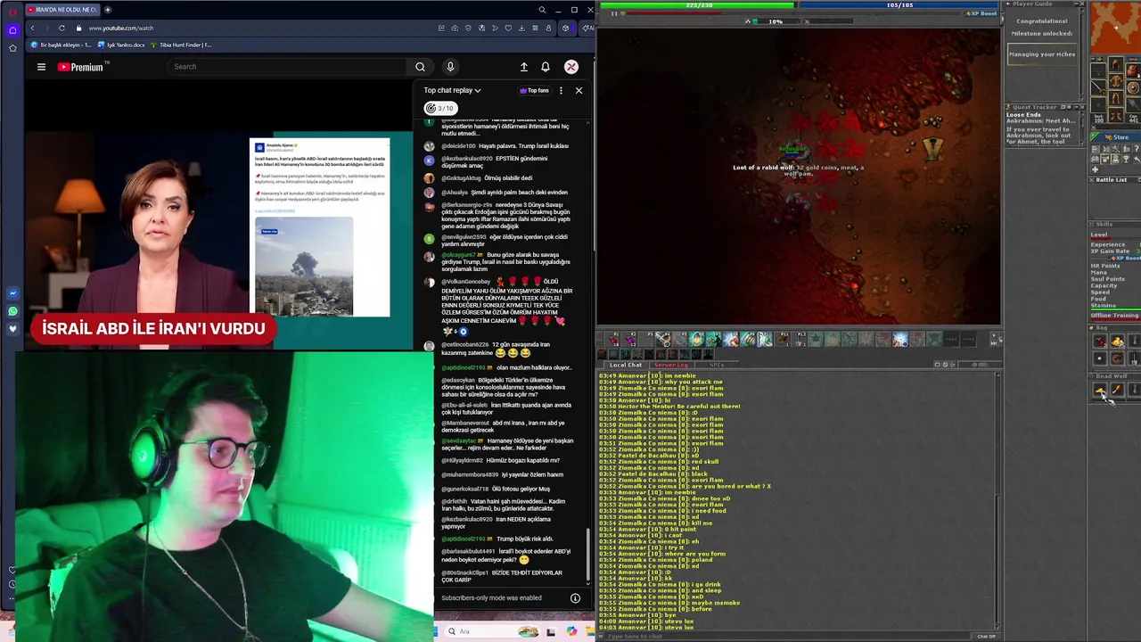Reload the YouTube page
The width and height of the screenshot is (1141, 642).
[62, 28]
